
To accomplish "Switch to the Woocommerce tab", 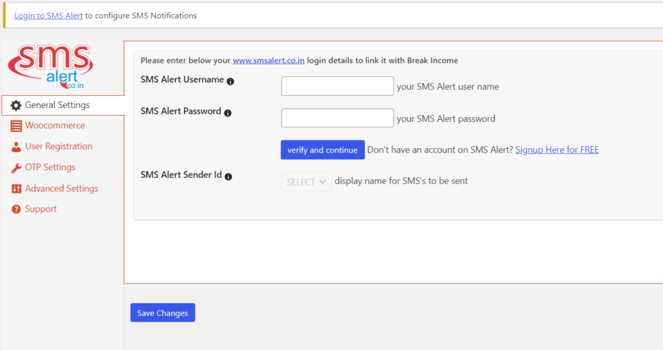I will [x=55, y=126].
